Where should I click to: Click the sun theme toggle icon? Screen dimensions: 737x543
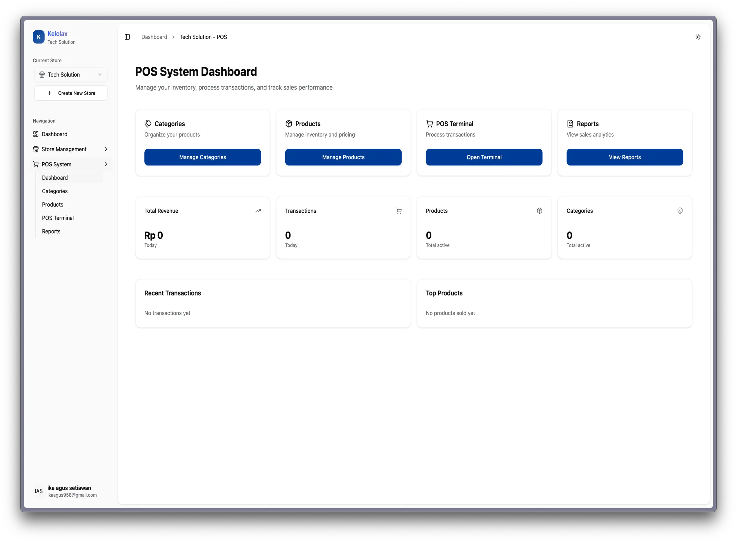tap(698, 37)
